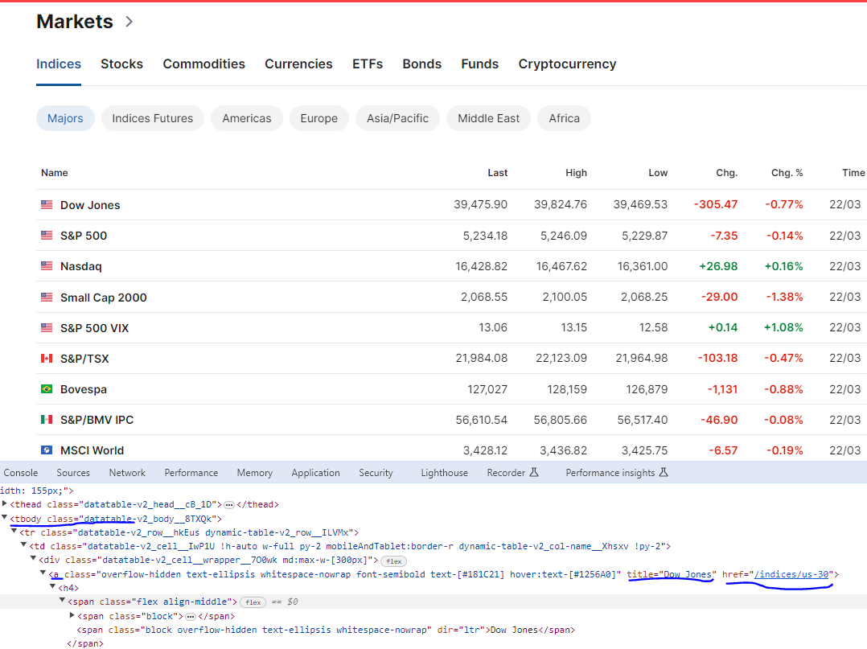Expand the thead element tree node

tap(5, 503)
